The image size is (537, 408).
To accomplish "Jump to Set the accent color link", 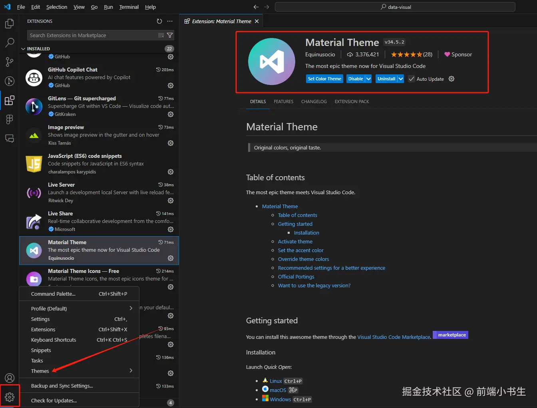I will [301, 250].
